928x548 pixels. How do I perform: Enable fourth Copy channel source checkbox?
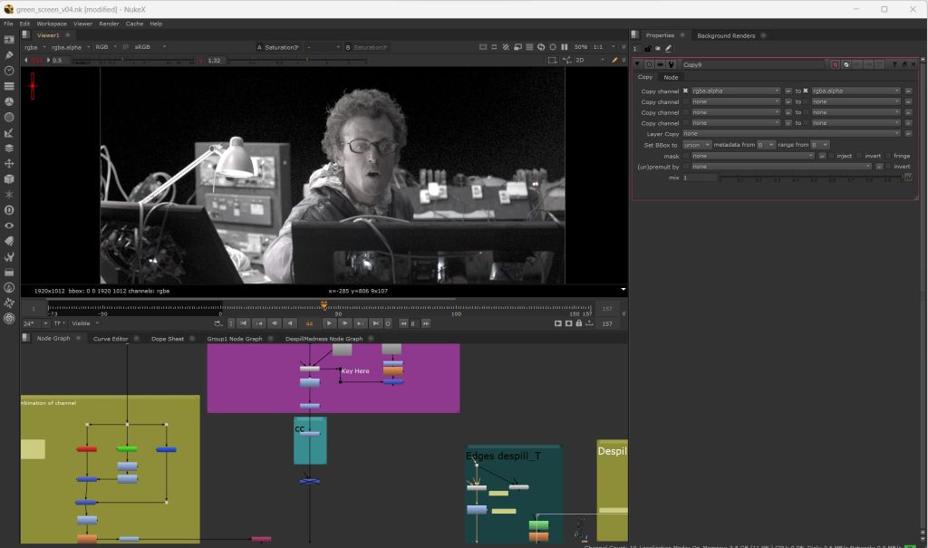coord(685,123)
